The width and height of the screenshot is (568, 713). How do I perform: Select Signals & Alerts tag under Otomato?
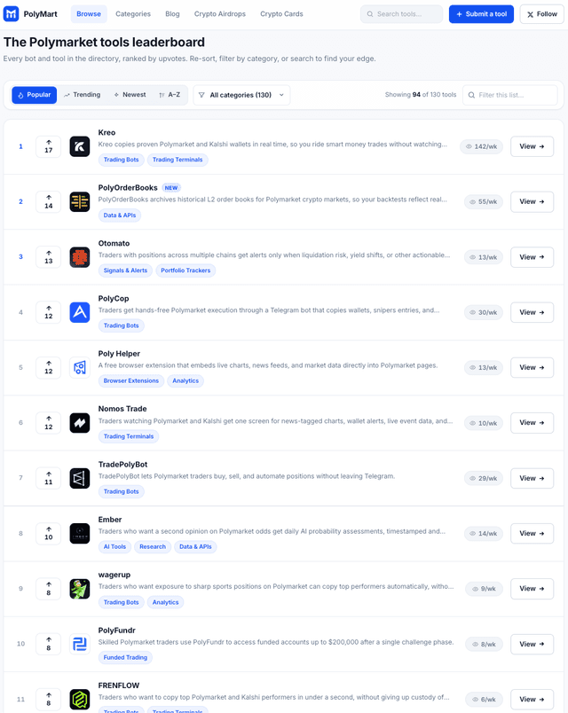click(126, 270)
